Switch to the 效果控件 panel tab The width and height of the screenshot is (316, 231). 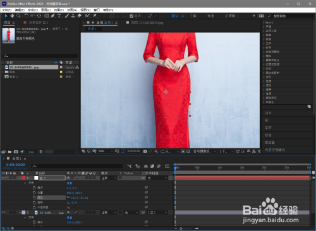click(39, 23)
